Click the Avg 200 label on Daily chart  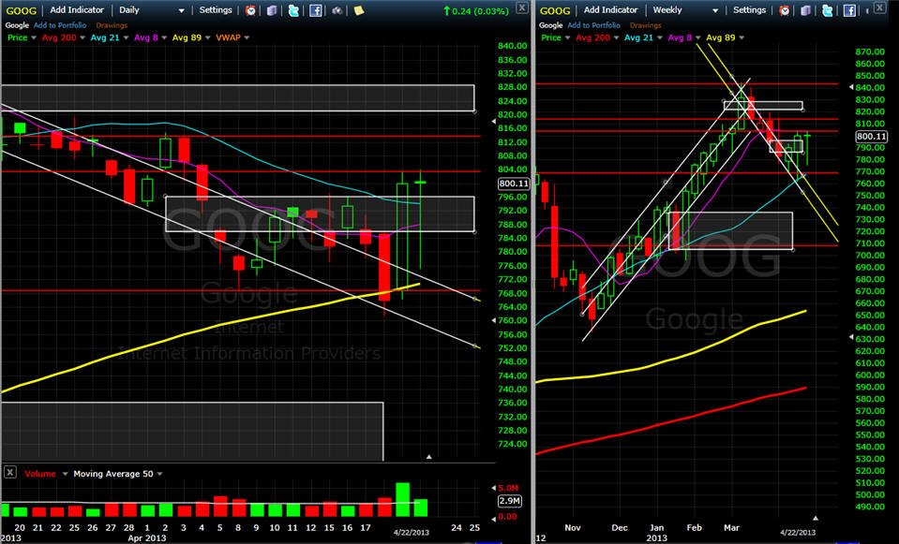point(59,37)
